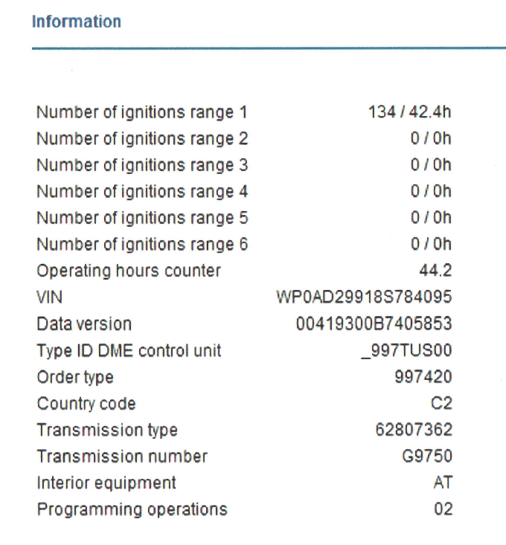Select the Operating hours counter label

pyautogui.click(x=129, y=271)
